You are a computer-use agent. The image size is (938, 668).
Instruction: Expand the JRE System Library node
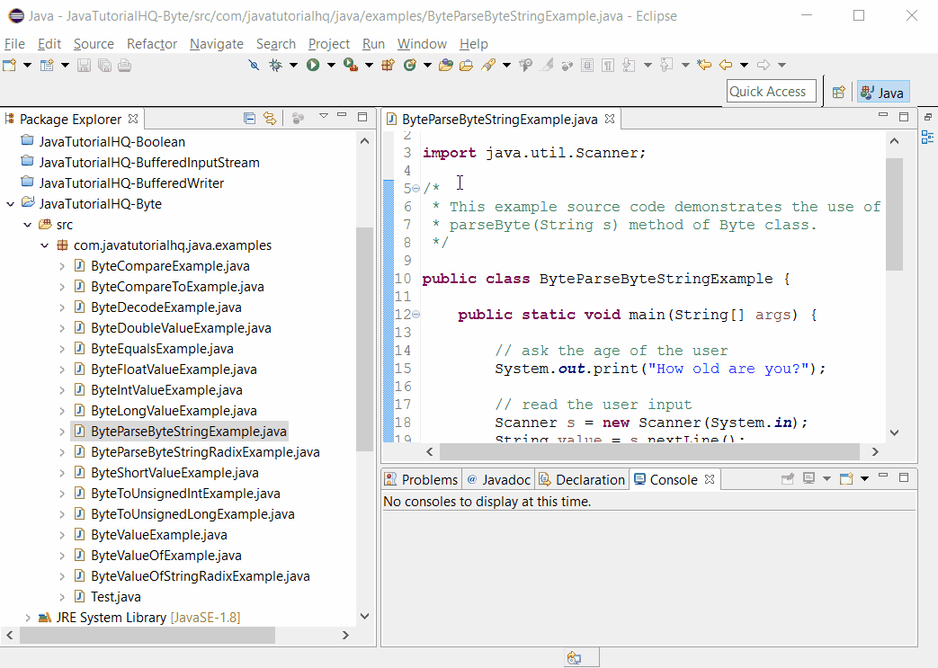pyautogui.click(x=27, y=617)
